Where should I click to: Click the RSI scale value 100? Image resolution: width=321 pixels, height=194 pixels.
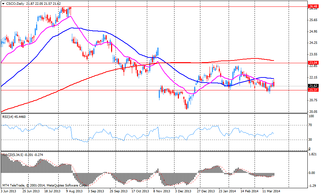(x=311, y=116)
